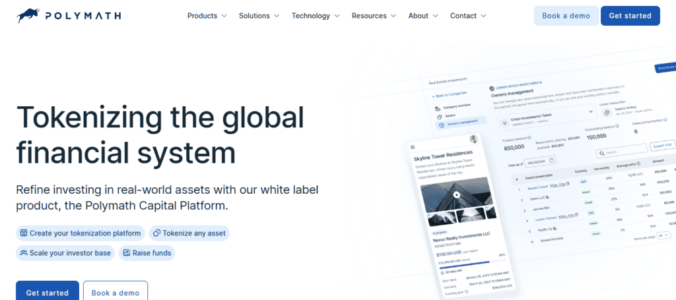The height and width of the screenshot is (300, 676).
Task: Click Book a demo in header
Action: point(566,16)
